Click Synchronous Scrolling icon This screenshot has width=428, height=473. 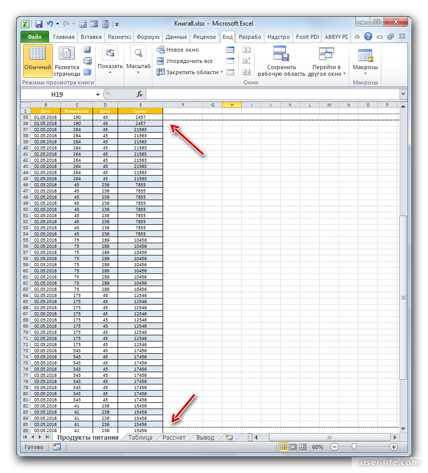tap(246, 61)
